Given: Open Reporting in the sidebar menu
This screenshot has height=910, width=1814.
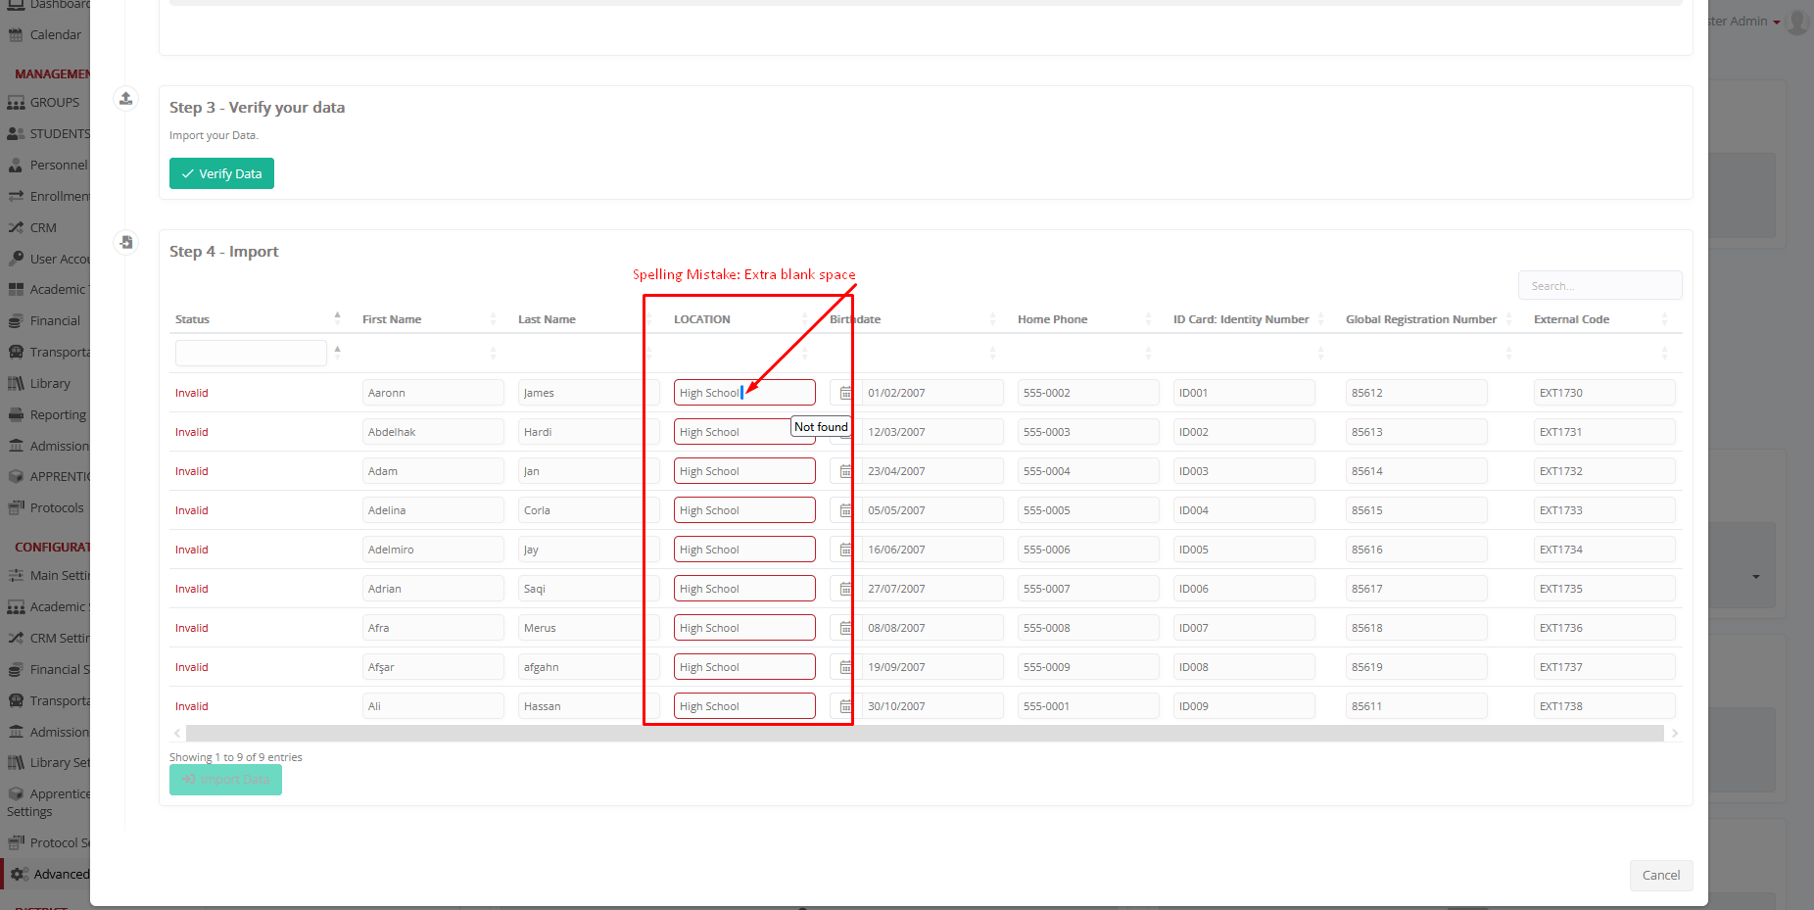Looking at the screenshot, I should coord(57,415).
